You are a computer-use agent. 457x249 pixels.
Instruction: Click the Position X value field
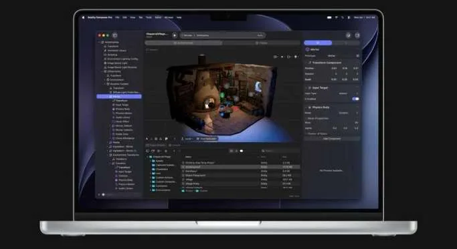pos(334,68)
